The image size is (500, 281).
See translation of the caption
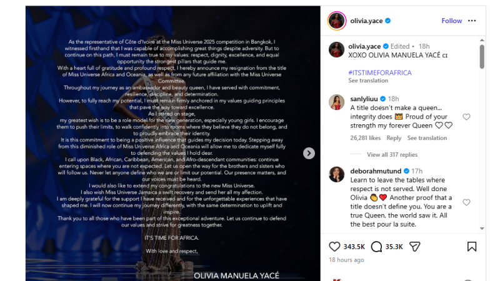[368, 81]
